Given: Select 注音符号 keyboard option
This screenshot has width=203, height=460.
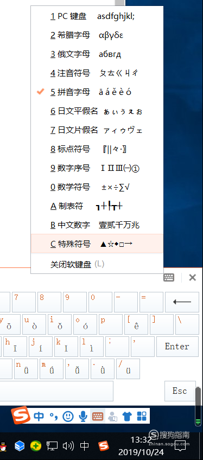Looking at the screenshot, I should coord(97,73).
